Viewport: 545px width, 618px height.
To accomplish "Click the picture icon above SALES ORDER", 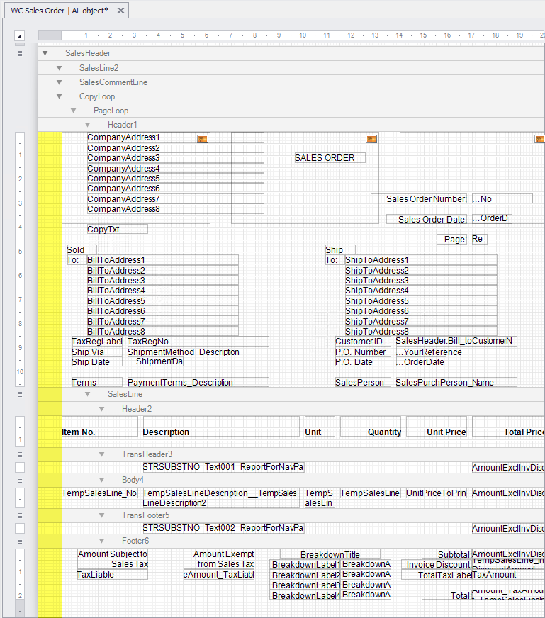I will click(371, 139).
